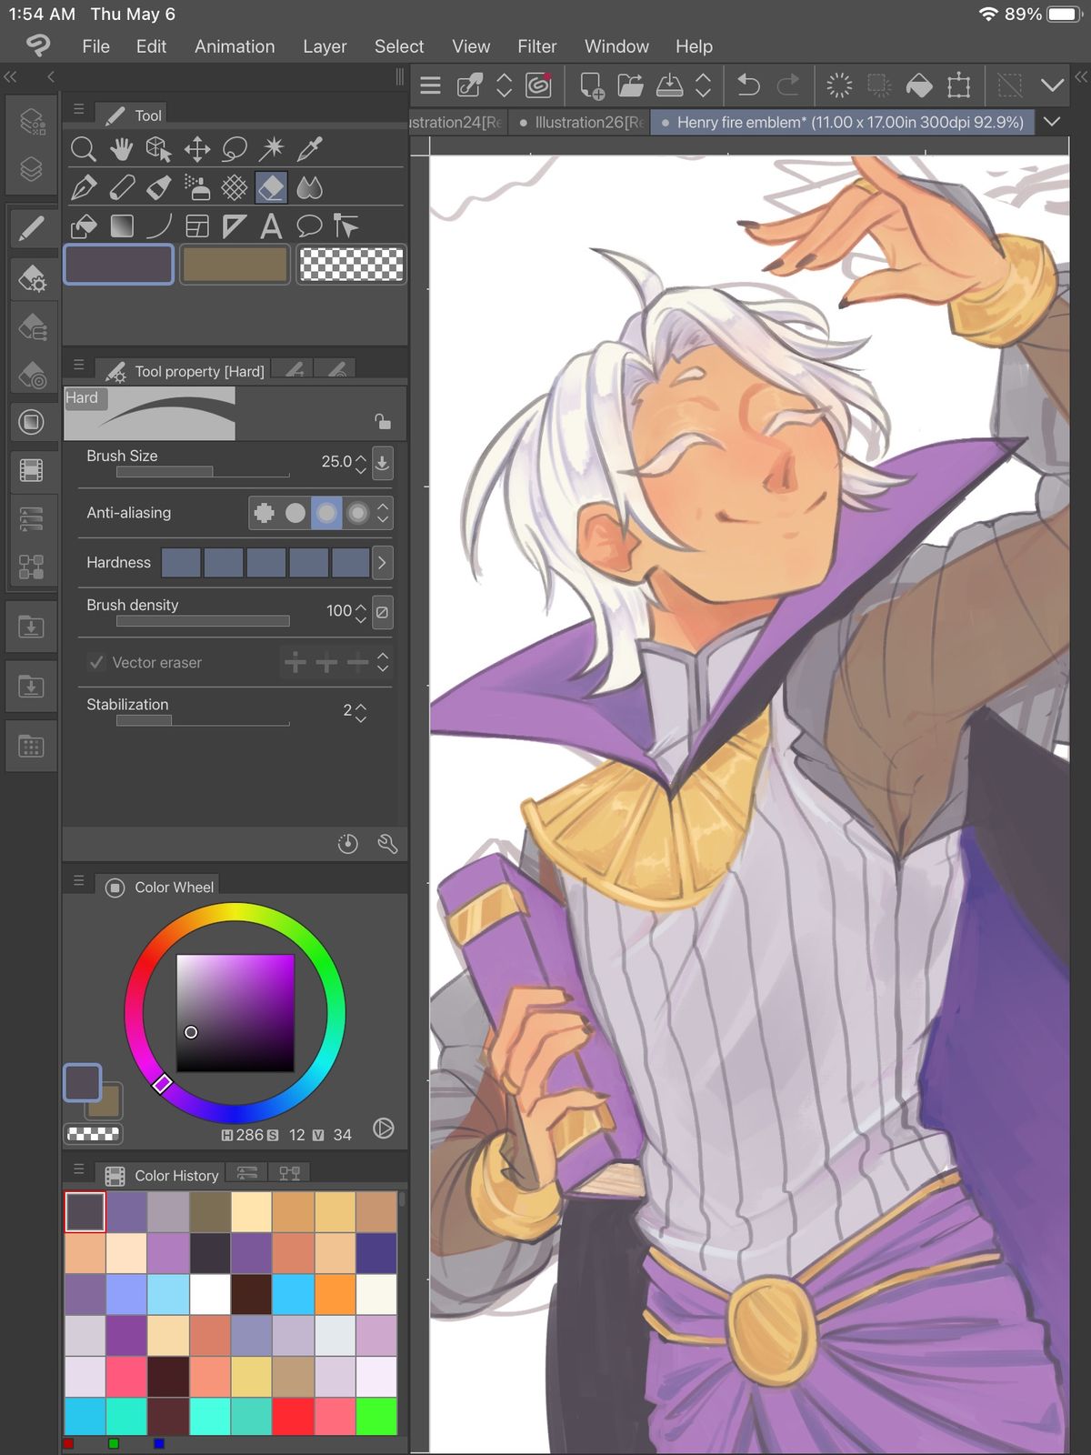Open the Filter menu
1091x1455 pixels.
pos(536,46)
